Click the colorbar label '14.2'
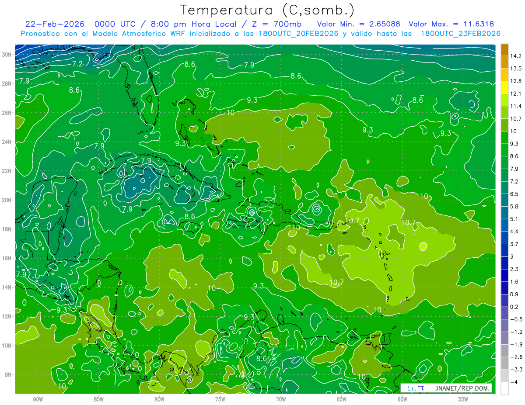The height and width of the screenshot is (405, 525). [516, 56]
